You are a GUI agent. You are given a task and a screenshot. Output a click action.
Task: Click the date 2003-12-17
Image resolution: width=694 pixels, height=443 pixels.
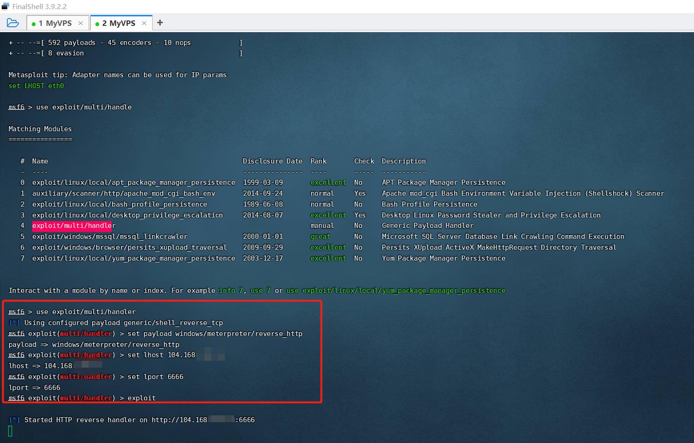coord(263,258)
